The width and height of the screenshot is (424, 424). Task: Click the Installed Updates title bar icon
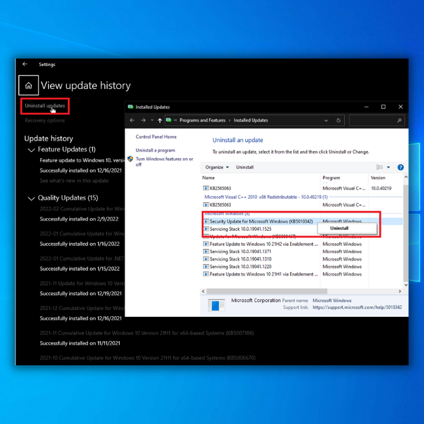pyautogui.click(x=131, y=107)
